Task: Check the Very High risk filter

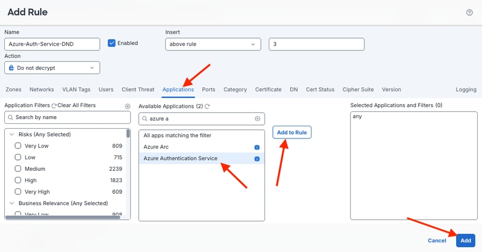Action: 18,191
